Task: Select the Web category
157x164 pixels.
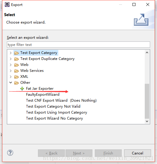Action: (24, 65)
